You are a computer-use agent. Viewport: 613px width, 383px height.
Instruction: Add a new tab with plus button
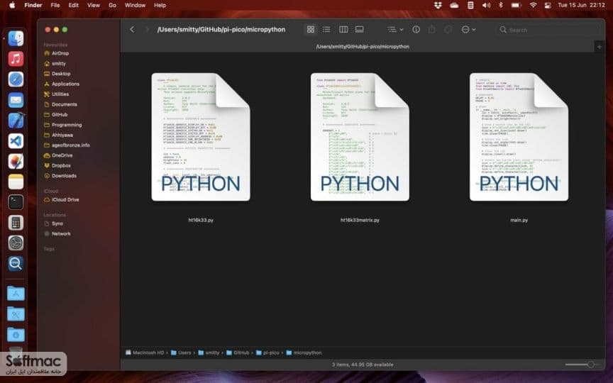[599, 47]
